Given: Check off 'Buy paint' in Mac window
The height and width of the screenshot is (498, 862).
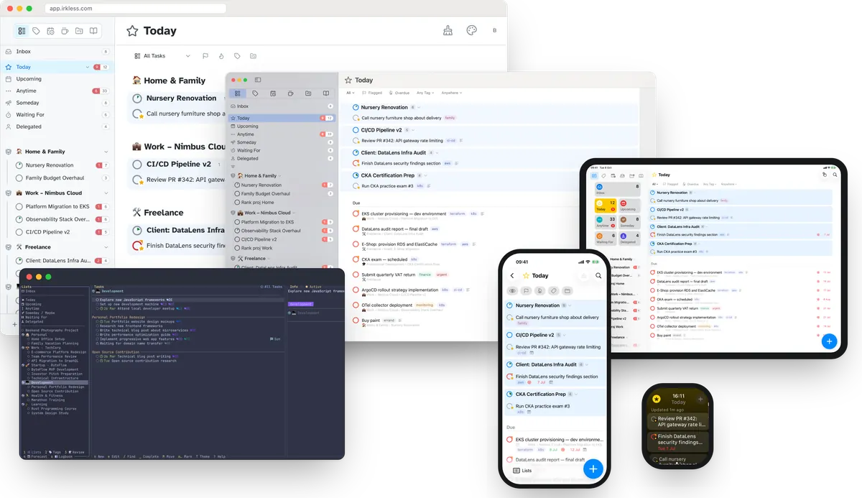Looking at the screenshot, I should click(356, 321).
